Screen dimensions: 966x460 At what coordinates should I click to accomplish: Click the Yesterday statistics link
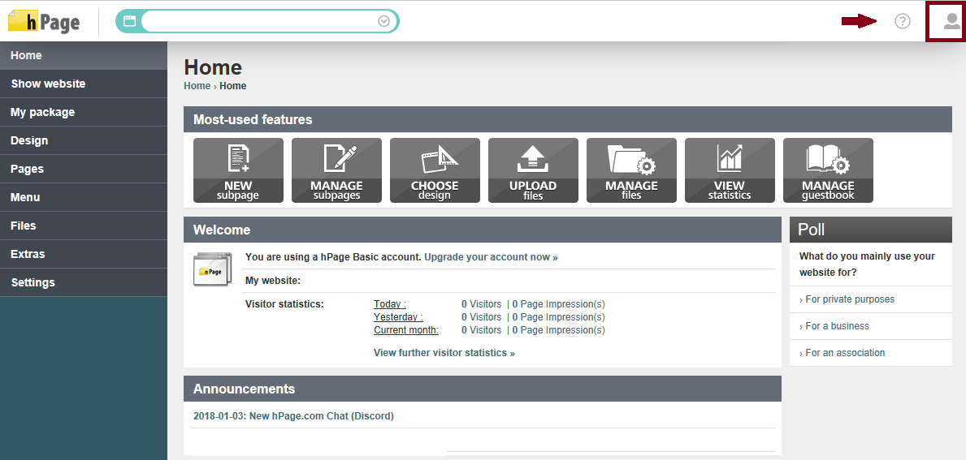click(399, 316)
